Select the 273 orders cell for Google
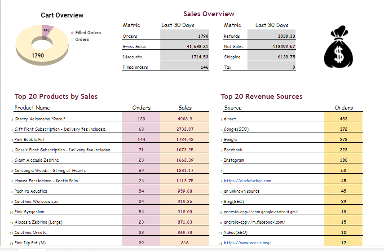 pyautogui.click(x=343, y=137)
